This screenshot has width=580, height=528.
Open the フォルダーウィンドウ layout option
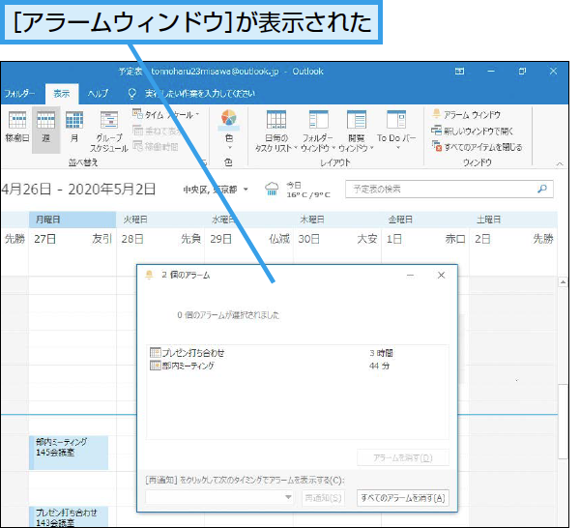[318, 131]
